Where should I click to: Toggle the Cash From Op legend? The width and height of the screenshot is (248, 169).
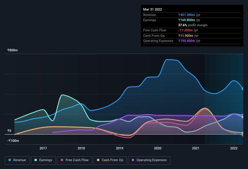[x=110, y=160]
